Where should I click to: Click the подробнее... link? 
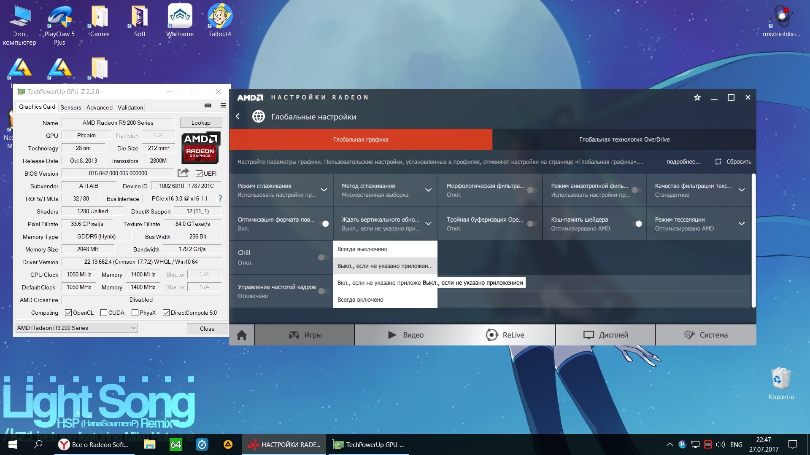tap(683, 162)
